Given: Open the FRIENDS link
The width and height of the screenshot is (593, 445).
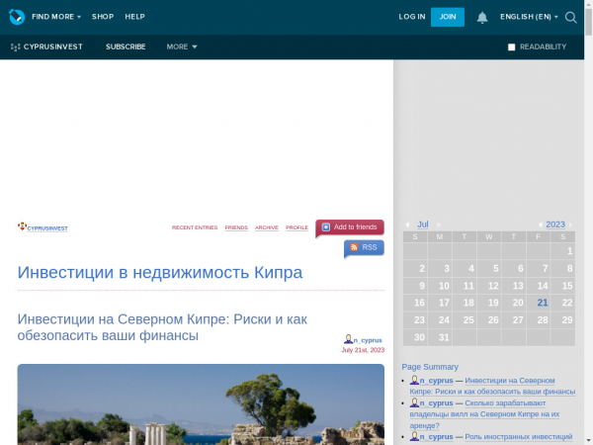Looking at the screenshot, I should click(x=236, y=227).
